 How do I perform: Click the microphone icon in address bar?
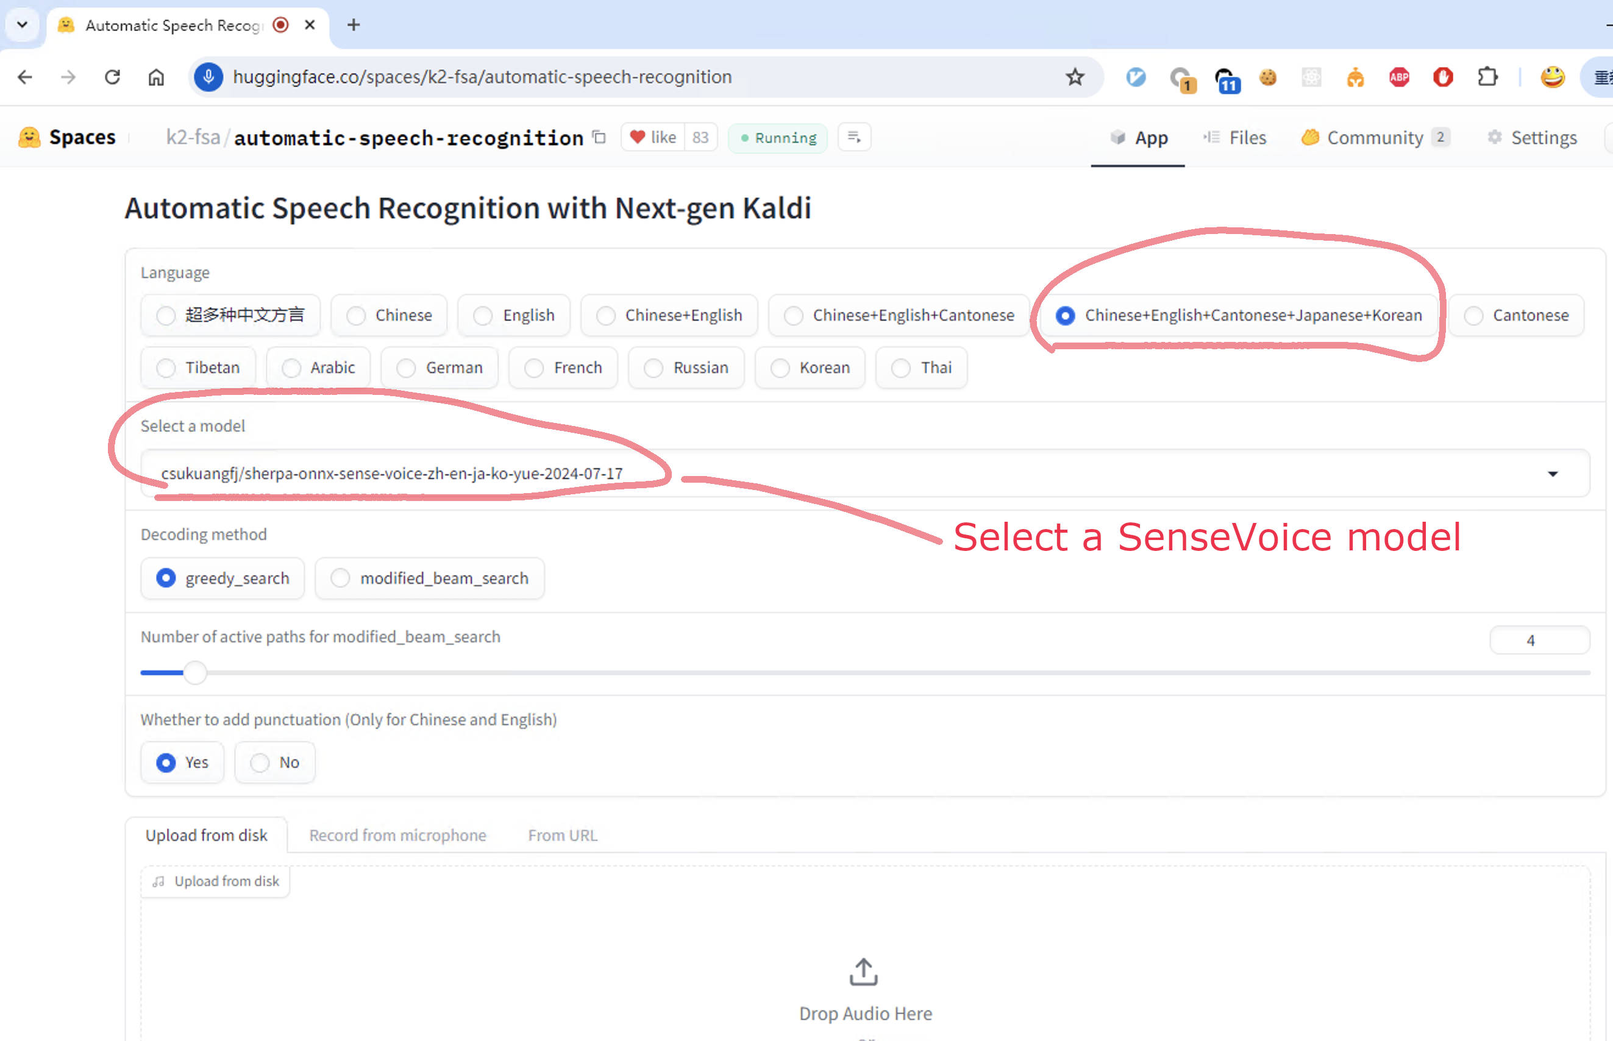tap(209, 77)
